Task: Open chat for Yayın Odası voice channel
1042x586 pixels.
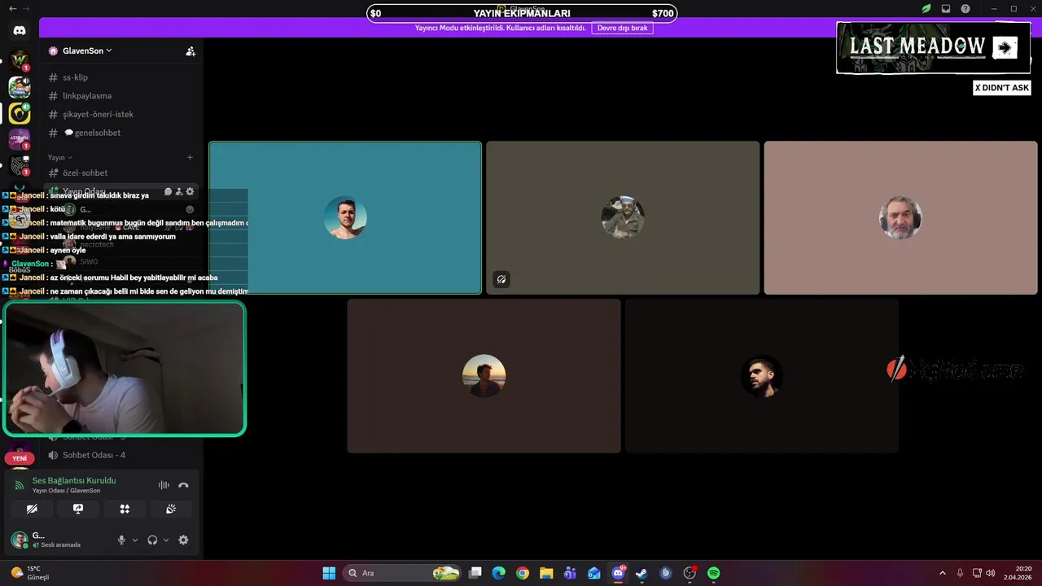Action: [168, 192]
